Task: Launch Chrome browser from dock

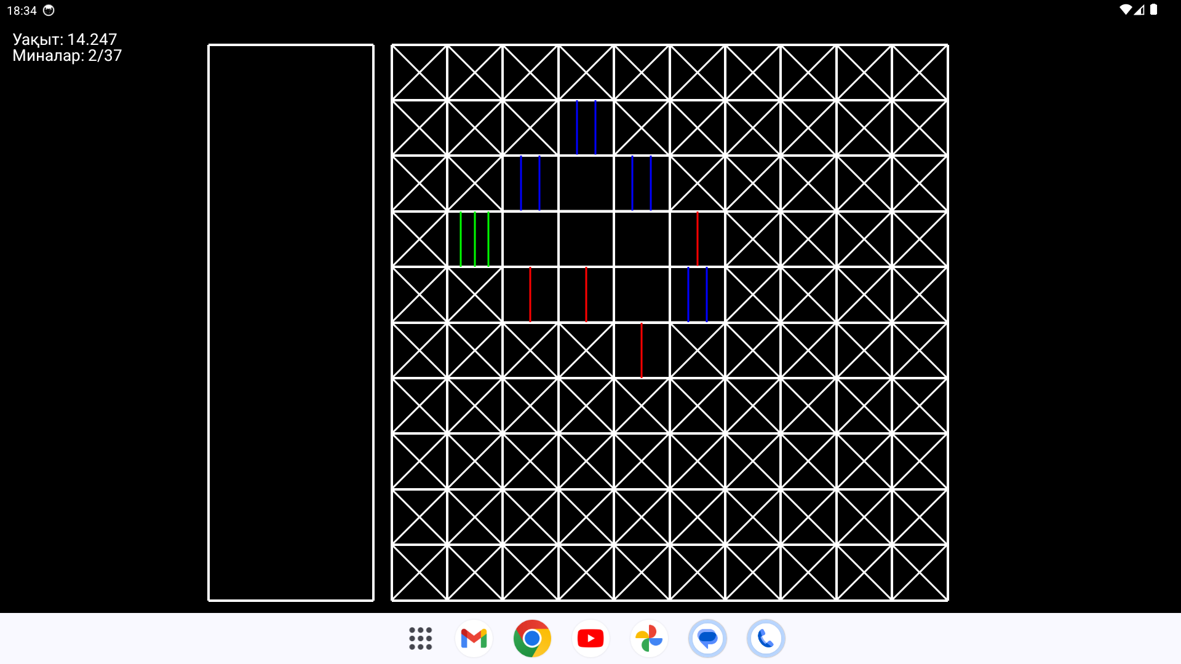Action: (x=532, y=639)
